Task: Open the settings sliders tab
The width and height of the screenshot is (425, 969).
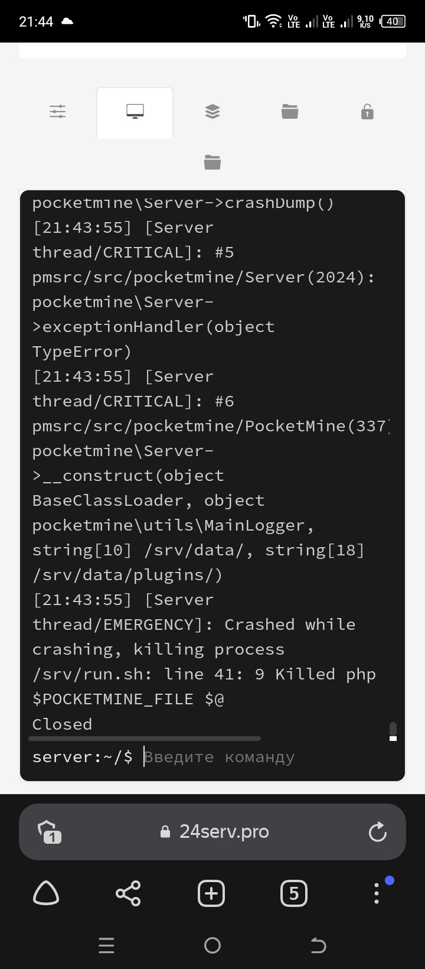Action: click(x=58, y=112)
